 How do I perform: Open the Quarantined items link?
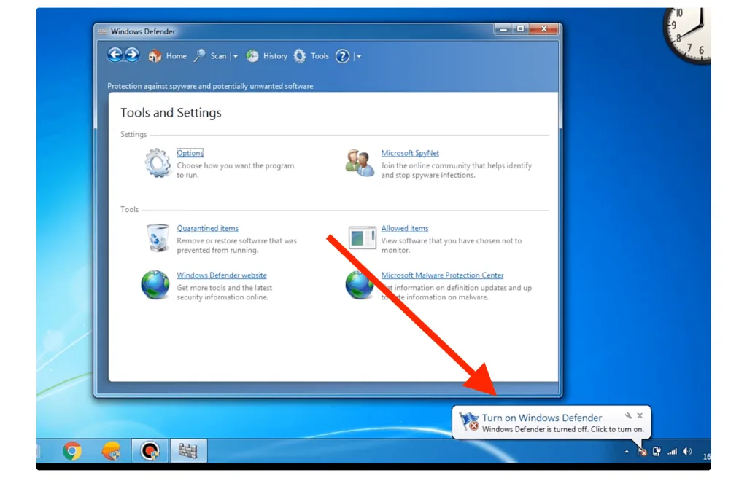[x=207, y=228]
